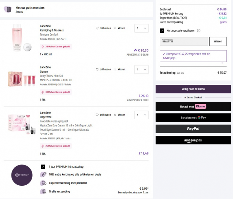Choose the PayPal express checkout button
The width and height of the screenshot is (233, 199).
193,129
